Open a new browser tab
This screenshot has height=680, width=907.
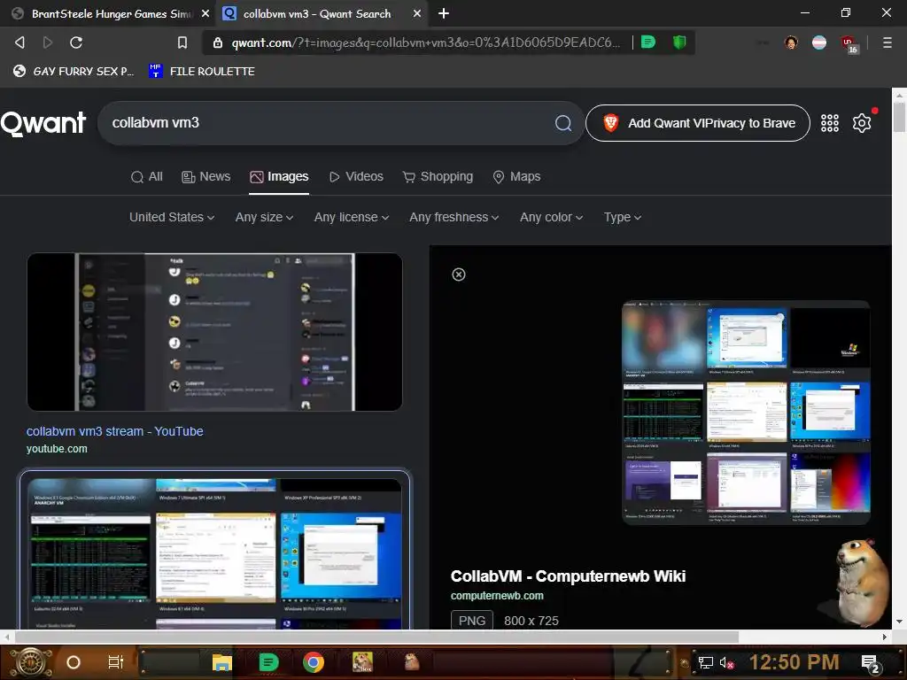click(x=444, y=13)
